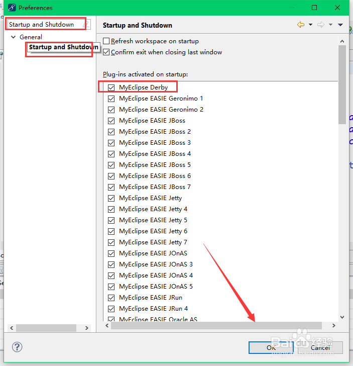Click the plug-in list scroll up arrow
353x366 pixels.
342,41
